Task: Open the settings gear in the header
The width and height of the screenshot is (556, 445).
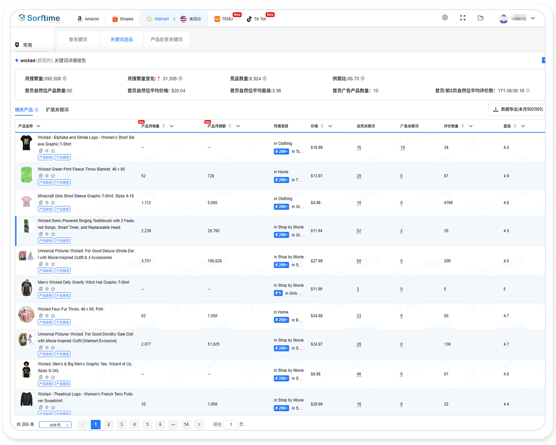Action: click(x=445, y=18)
